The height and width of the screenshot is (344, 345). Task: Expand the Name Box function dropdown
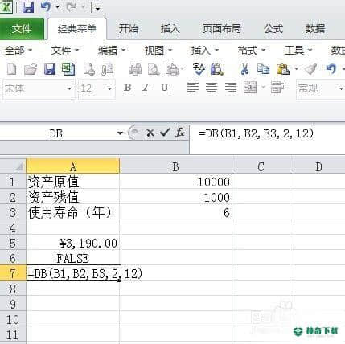pyautogui.click(x=120, y=133)
